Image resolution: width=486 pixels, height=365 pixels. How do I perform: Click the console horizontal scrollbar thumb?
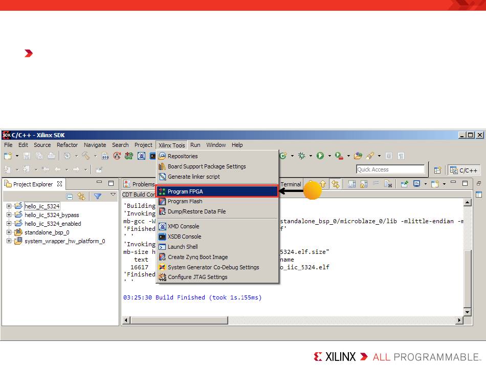pyautogui.click(x=179, y=320)
